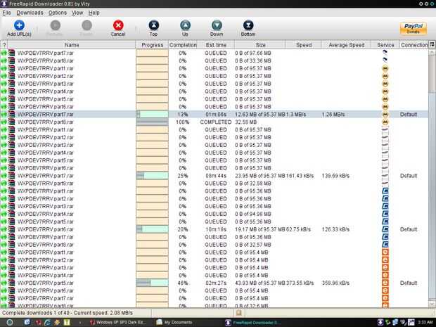Select the average speed '126.33 kB/s'
Viewport: 436px width, 327px height.
[x=335, y=229]
